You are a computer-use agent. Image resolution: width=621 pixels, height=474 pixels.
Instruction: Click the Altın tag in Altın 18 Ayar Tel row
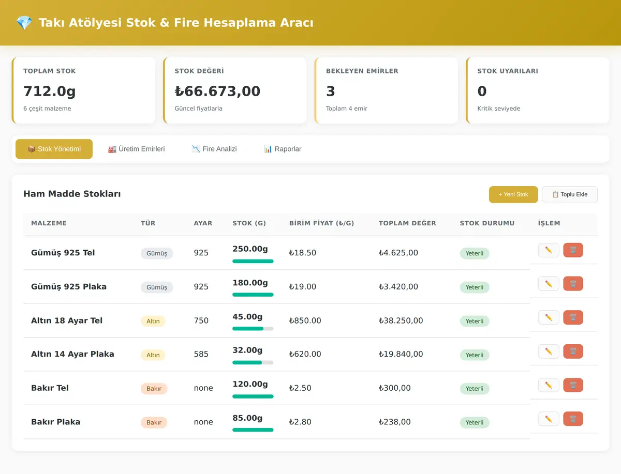153,321
